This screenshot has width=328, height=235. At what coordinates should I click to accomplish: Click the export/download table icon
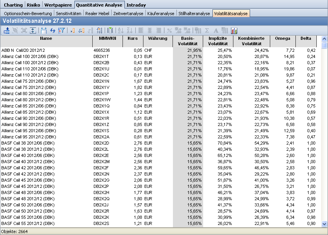[x=7, y=30]
